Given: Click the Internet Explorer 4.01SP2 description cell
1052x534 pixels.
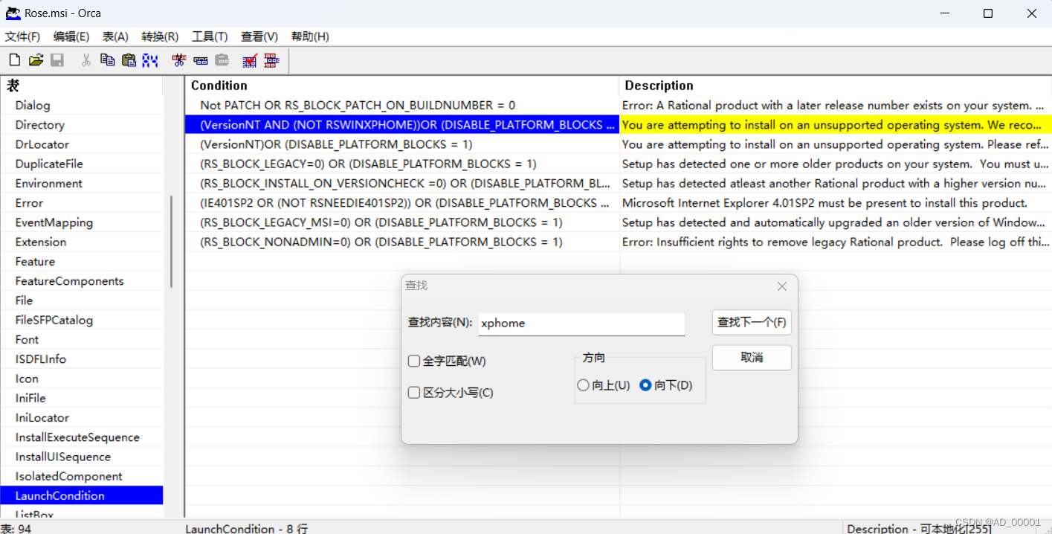Looking at the screenshot, I should point(836,203).
